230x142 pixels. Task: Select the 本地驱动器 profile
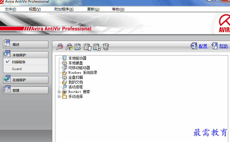pos(77,58)
